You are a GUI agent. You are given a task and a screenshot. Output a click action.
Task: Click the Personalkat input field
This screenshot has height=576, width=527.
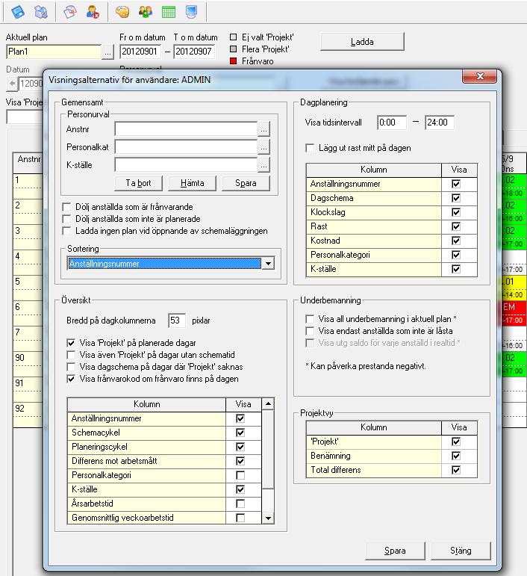(x=186, y=147)
